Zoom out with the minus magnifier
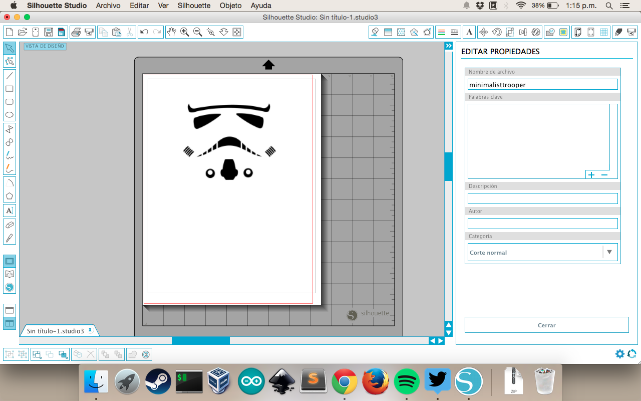The image size is (641, 401). tap(198, 32)
